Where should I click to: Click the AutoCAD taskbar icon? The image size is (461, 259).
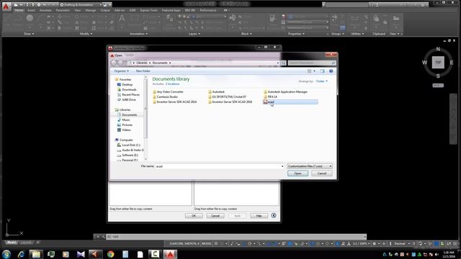click(x=170, y=254)
